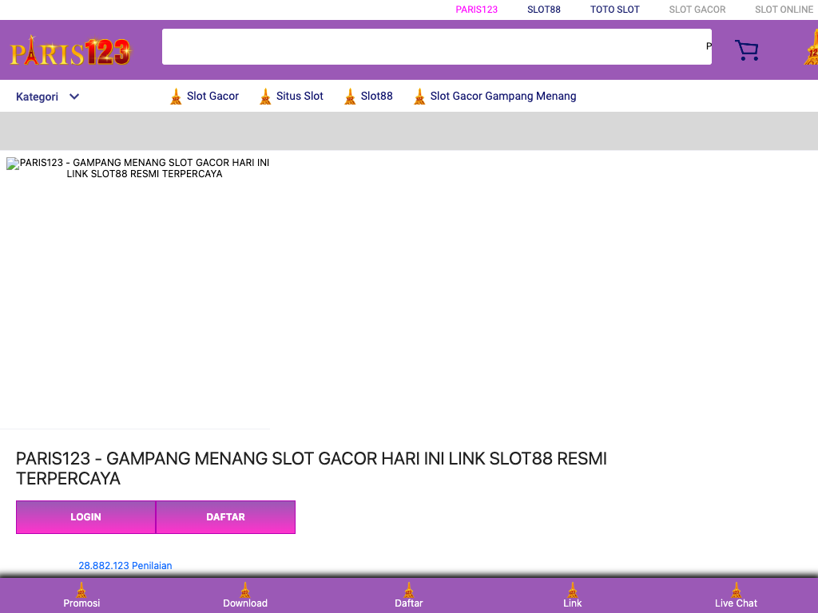
Task: Click the PARIS123 logo
Action: click(70, 52)
